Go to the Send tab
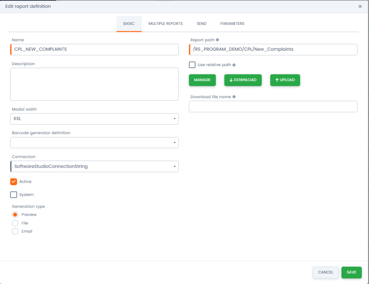 click(201, 24)
